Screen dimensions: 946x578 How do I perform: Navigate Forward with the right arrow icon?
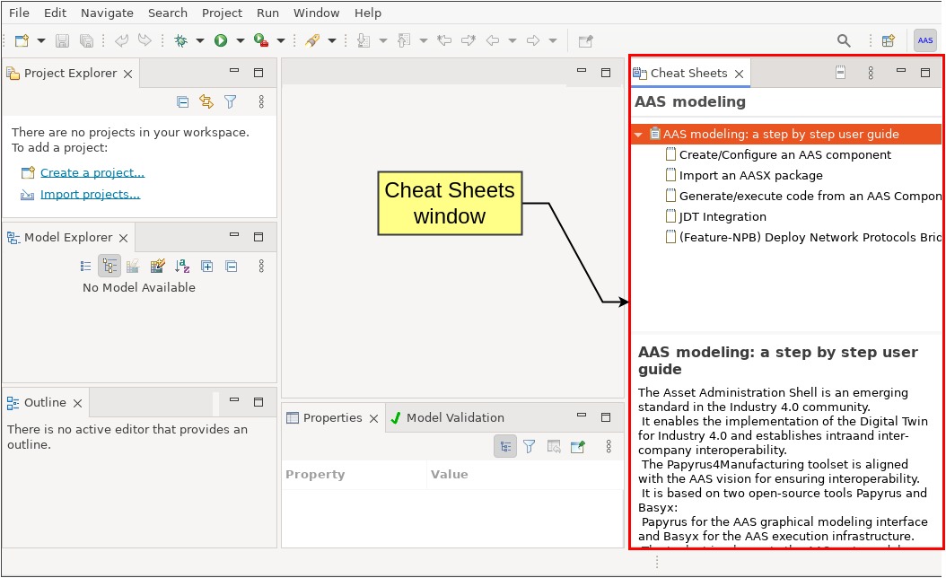tap(533, 40)
